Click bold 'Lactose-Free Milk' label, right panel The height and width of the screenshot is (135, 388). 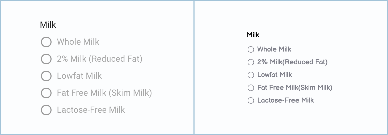click(285, 100)
